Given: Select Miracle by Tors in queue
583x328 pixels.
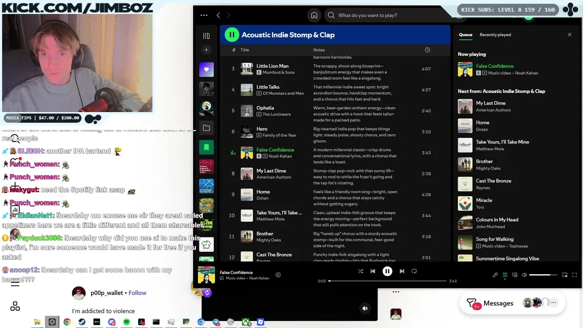Looking at the screenshot, I should click(515, 204).
